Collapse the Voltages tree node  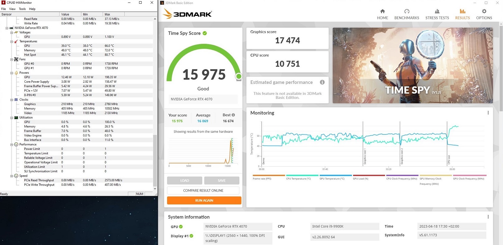(12, 32)
